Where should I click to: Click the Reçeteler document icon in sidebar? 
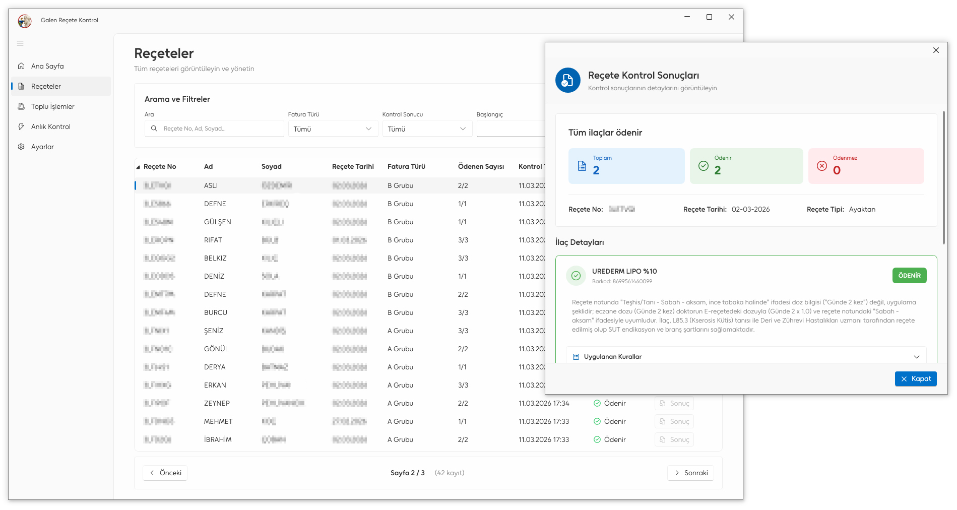coord(21,86)
